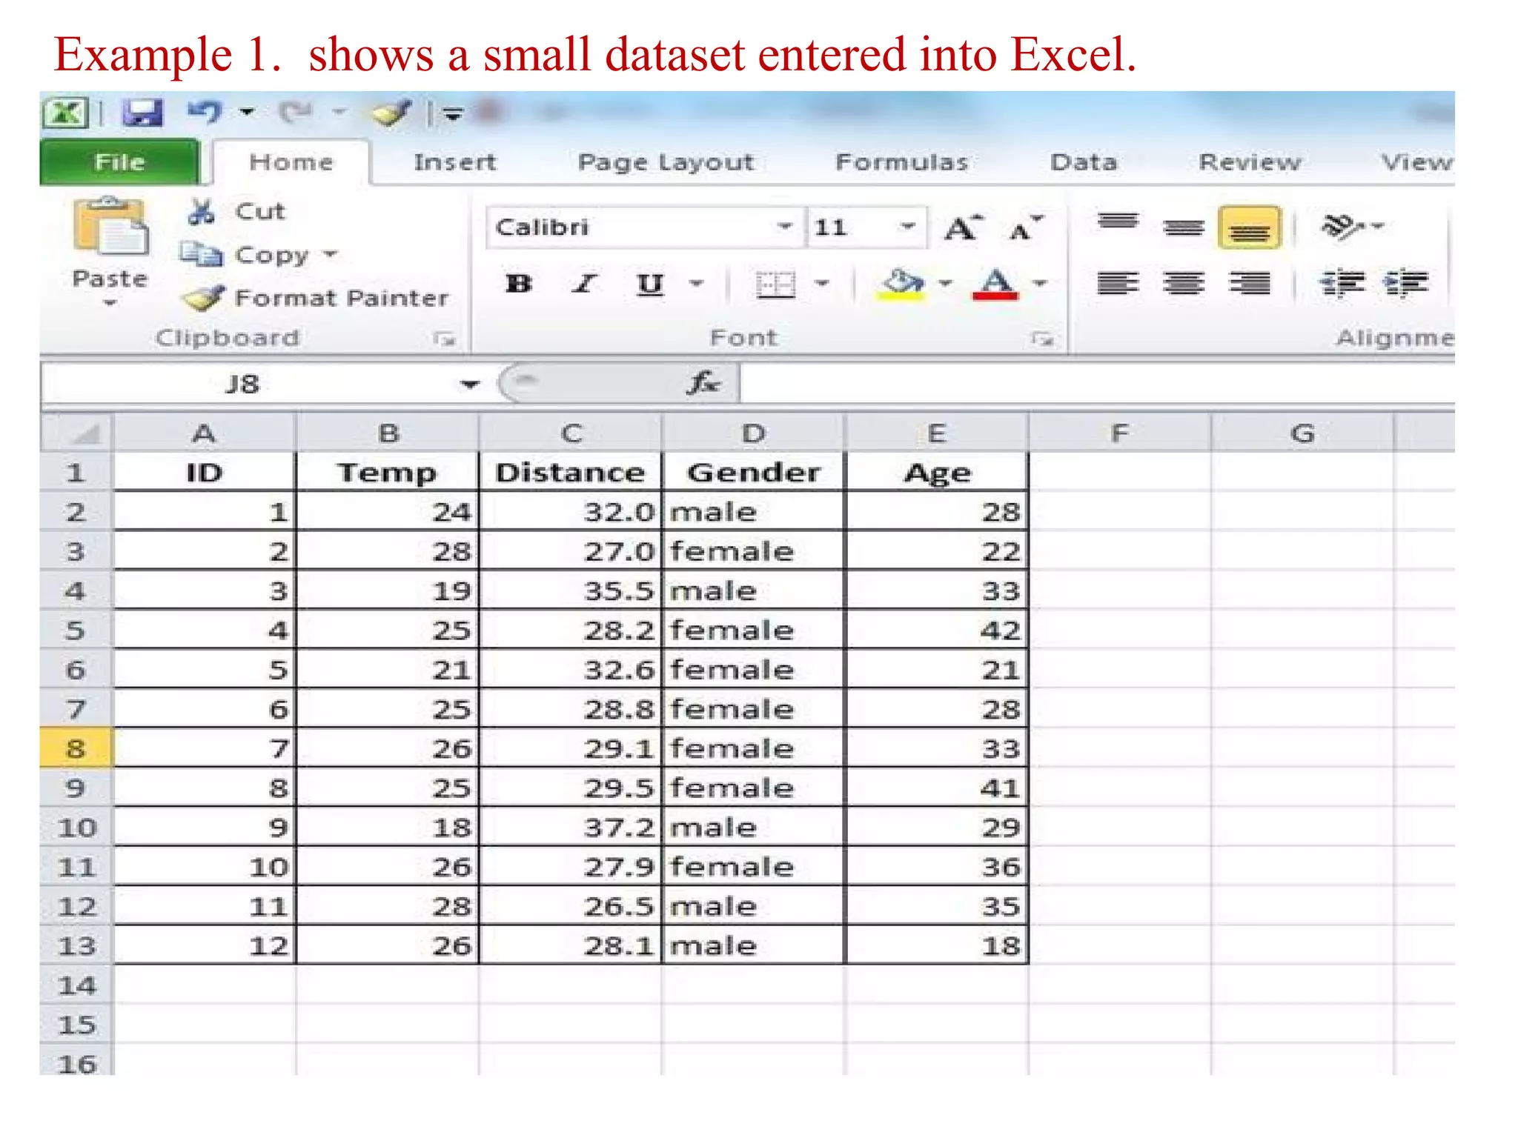Decrease indent

pos(1342,283)
